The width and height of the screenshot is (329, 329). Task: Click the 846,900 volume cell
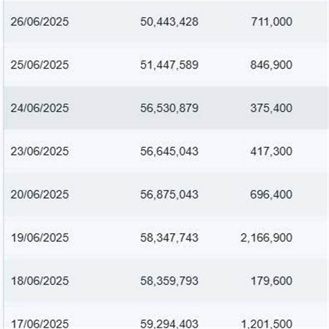(x=271, y=65)
